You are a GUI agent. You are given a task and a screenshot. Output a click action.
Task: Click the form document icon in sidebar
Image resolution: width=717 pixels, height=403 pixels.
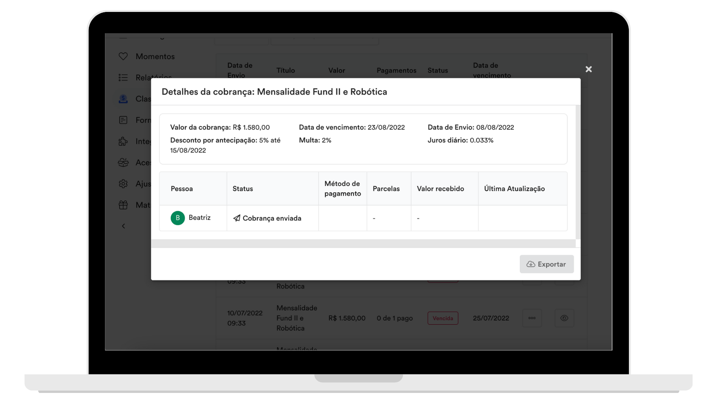(x=123, y=120)
